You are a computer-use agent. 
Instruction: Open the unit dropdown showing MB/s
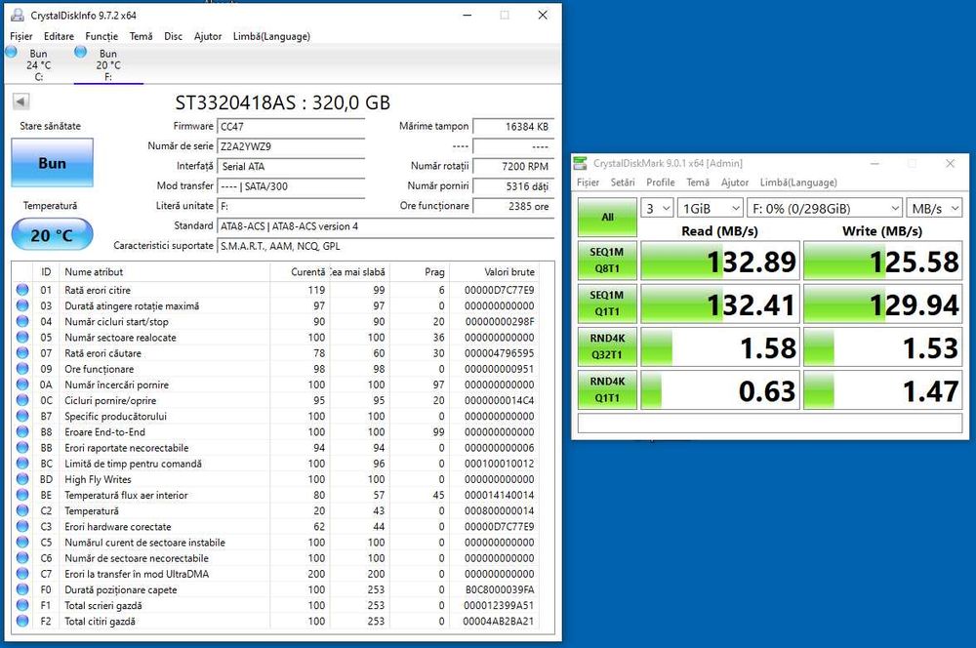[934, 208]
